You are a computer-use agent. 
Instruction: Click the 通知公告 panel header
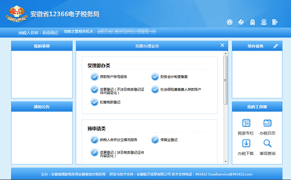(42, 106)
